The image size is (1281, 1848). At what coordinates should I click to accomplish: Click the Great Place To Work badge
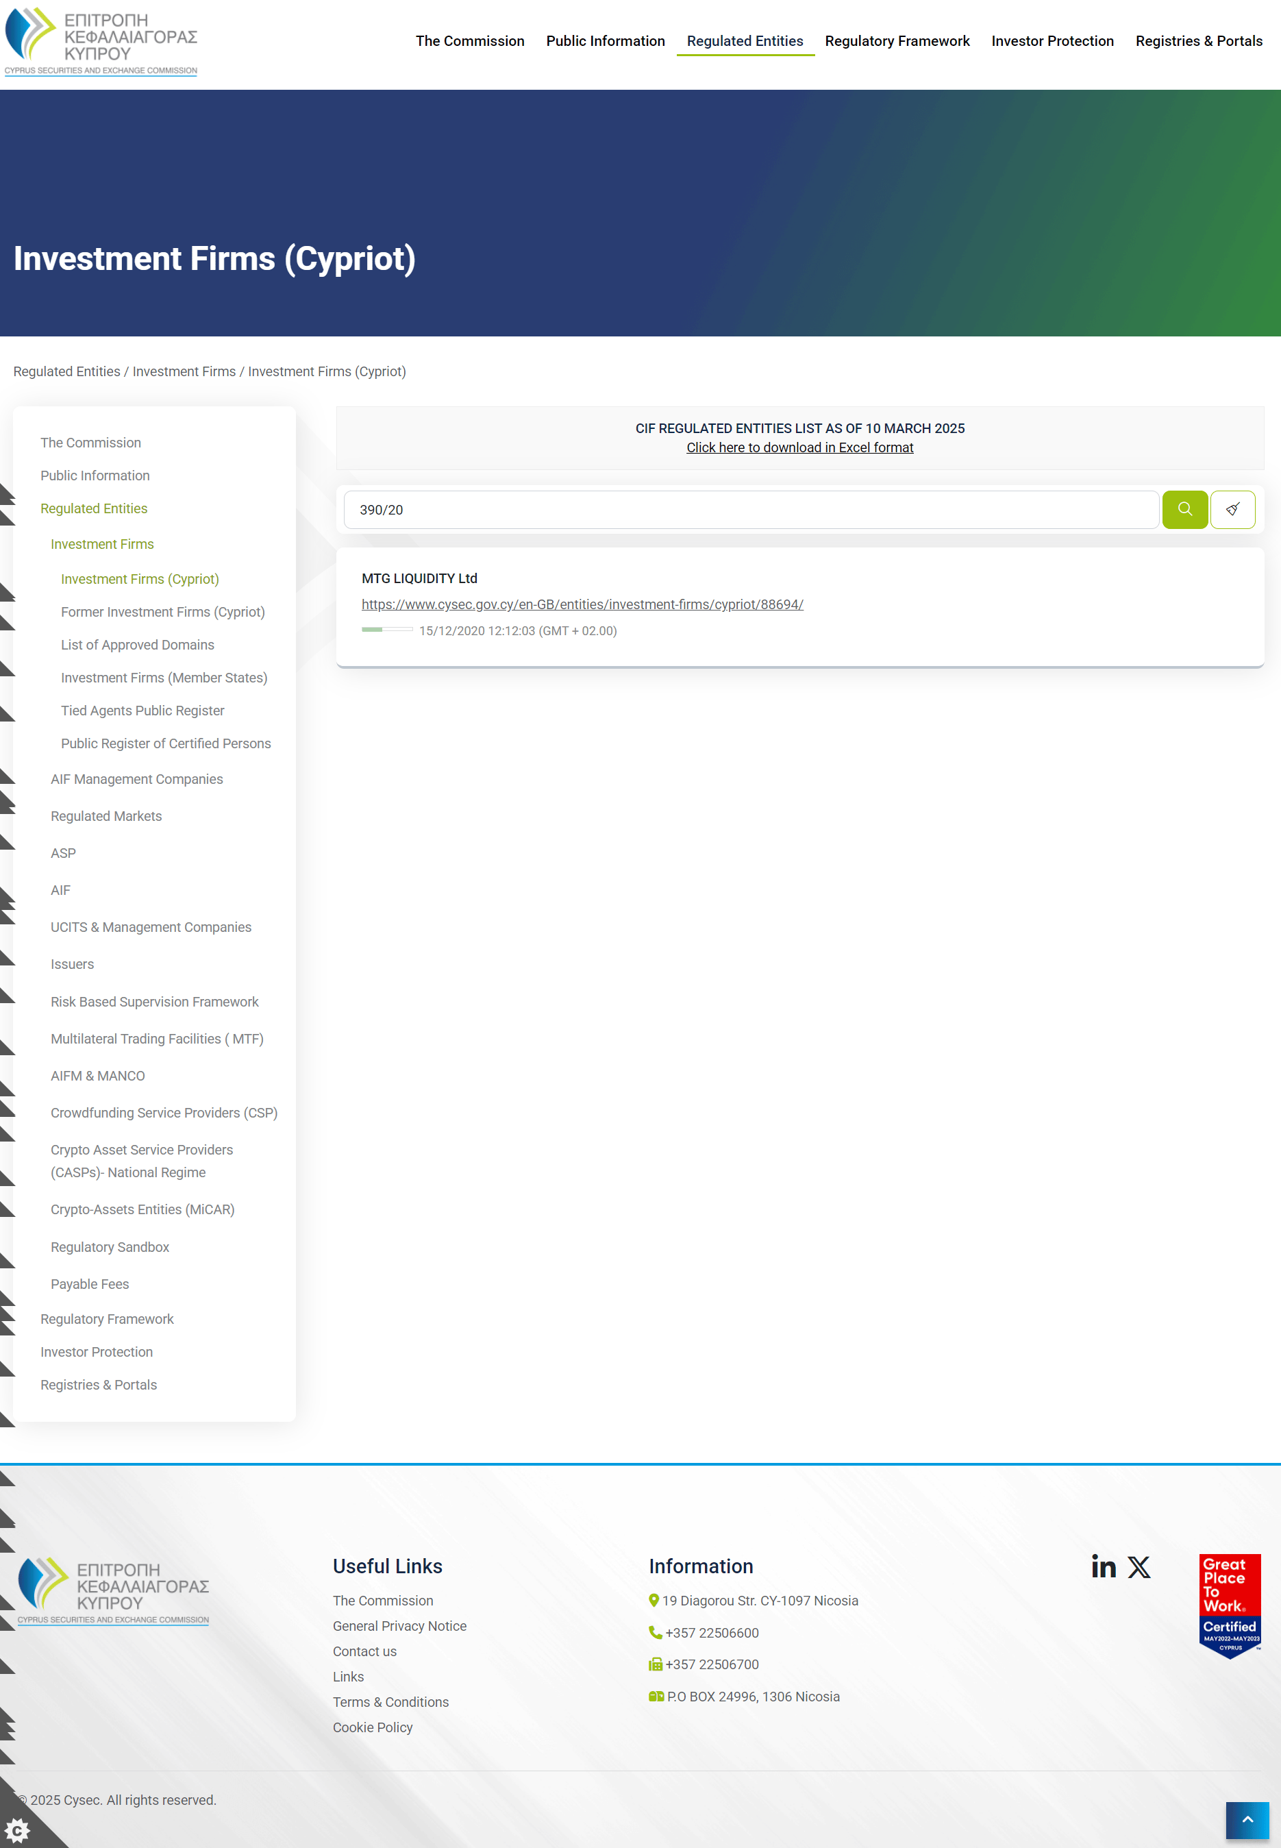pyautogui.click(x=1230, y=1605)
